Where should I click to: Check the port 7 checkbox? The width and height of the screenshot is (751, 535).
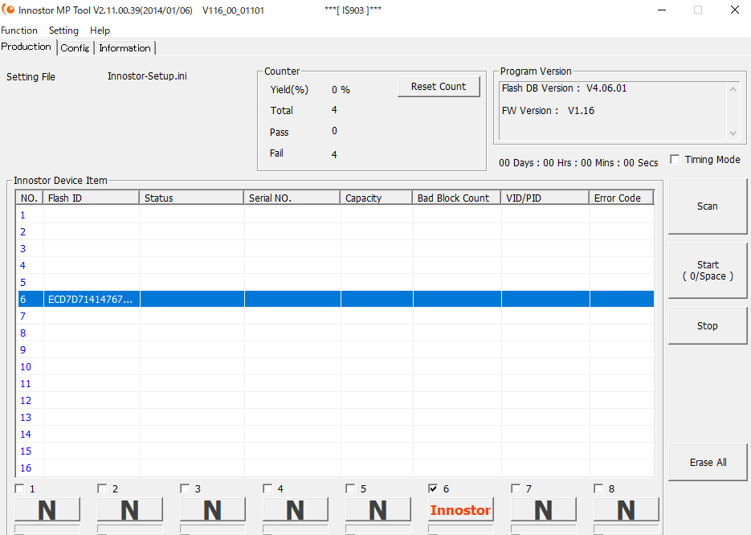(516, 488)
